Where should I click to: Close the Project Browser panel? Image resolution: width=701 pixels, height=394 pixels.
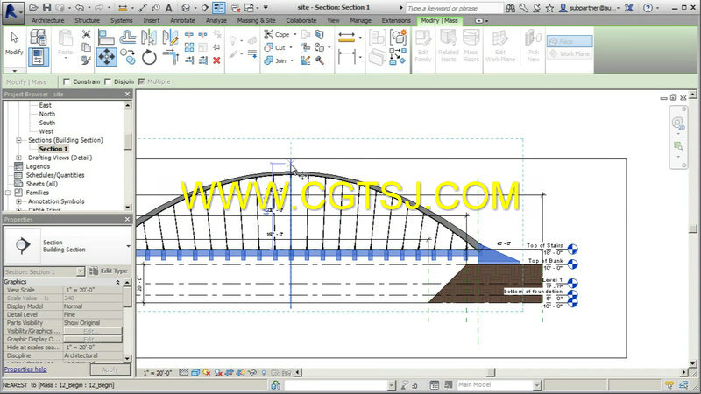[x=127, y=94]
